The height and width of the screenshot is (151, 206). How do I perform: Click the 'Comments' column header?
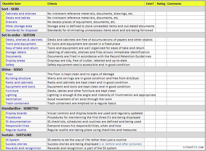pos(174,4)
